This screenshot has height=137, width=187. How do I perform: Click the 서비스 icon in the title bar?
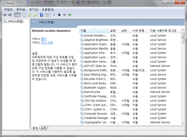tap(4, 3)
